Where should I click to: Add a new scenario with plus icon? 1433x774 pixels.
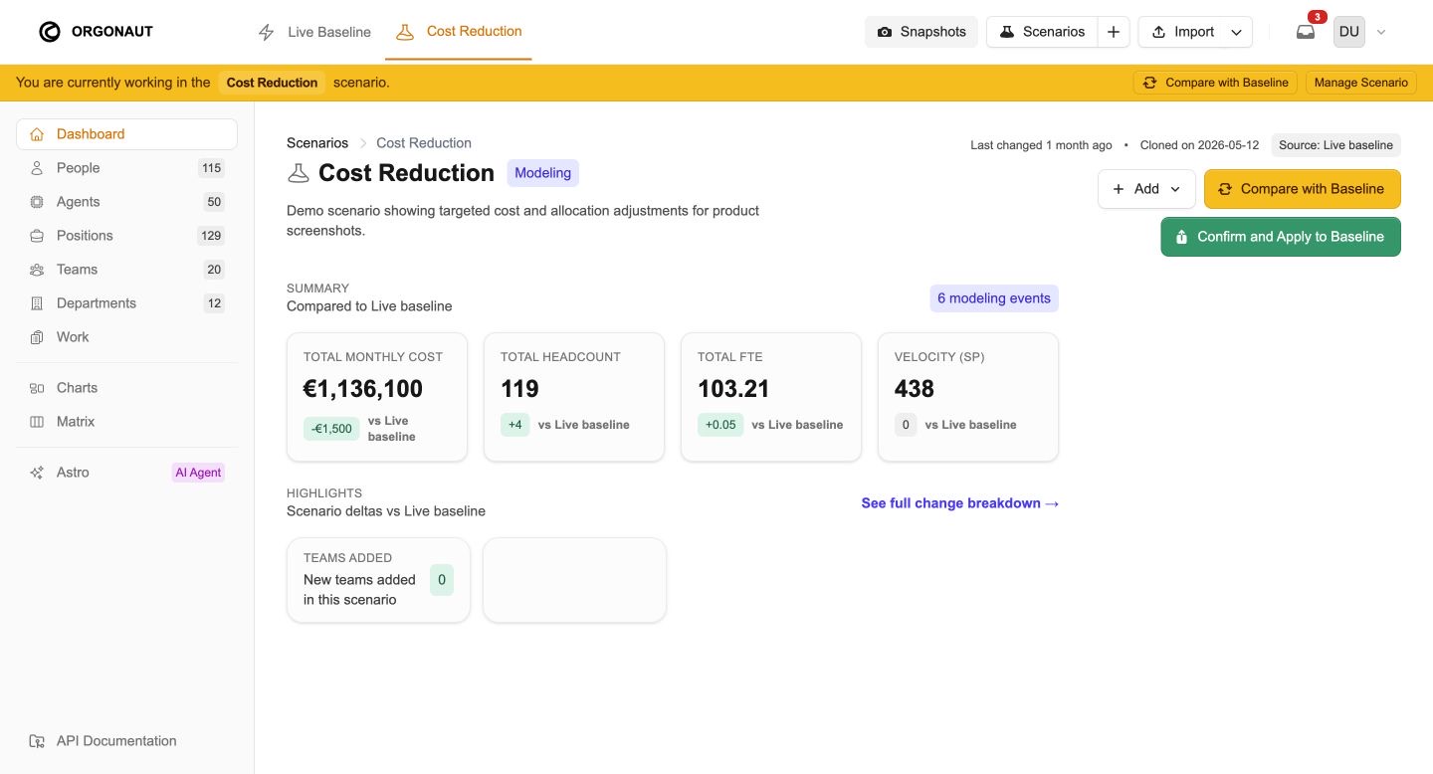pyautogui.click(x=1114, y=32)
